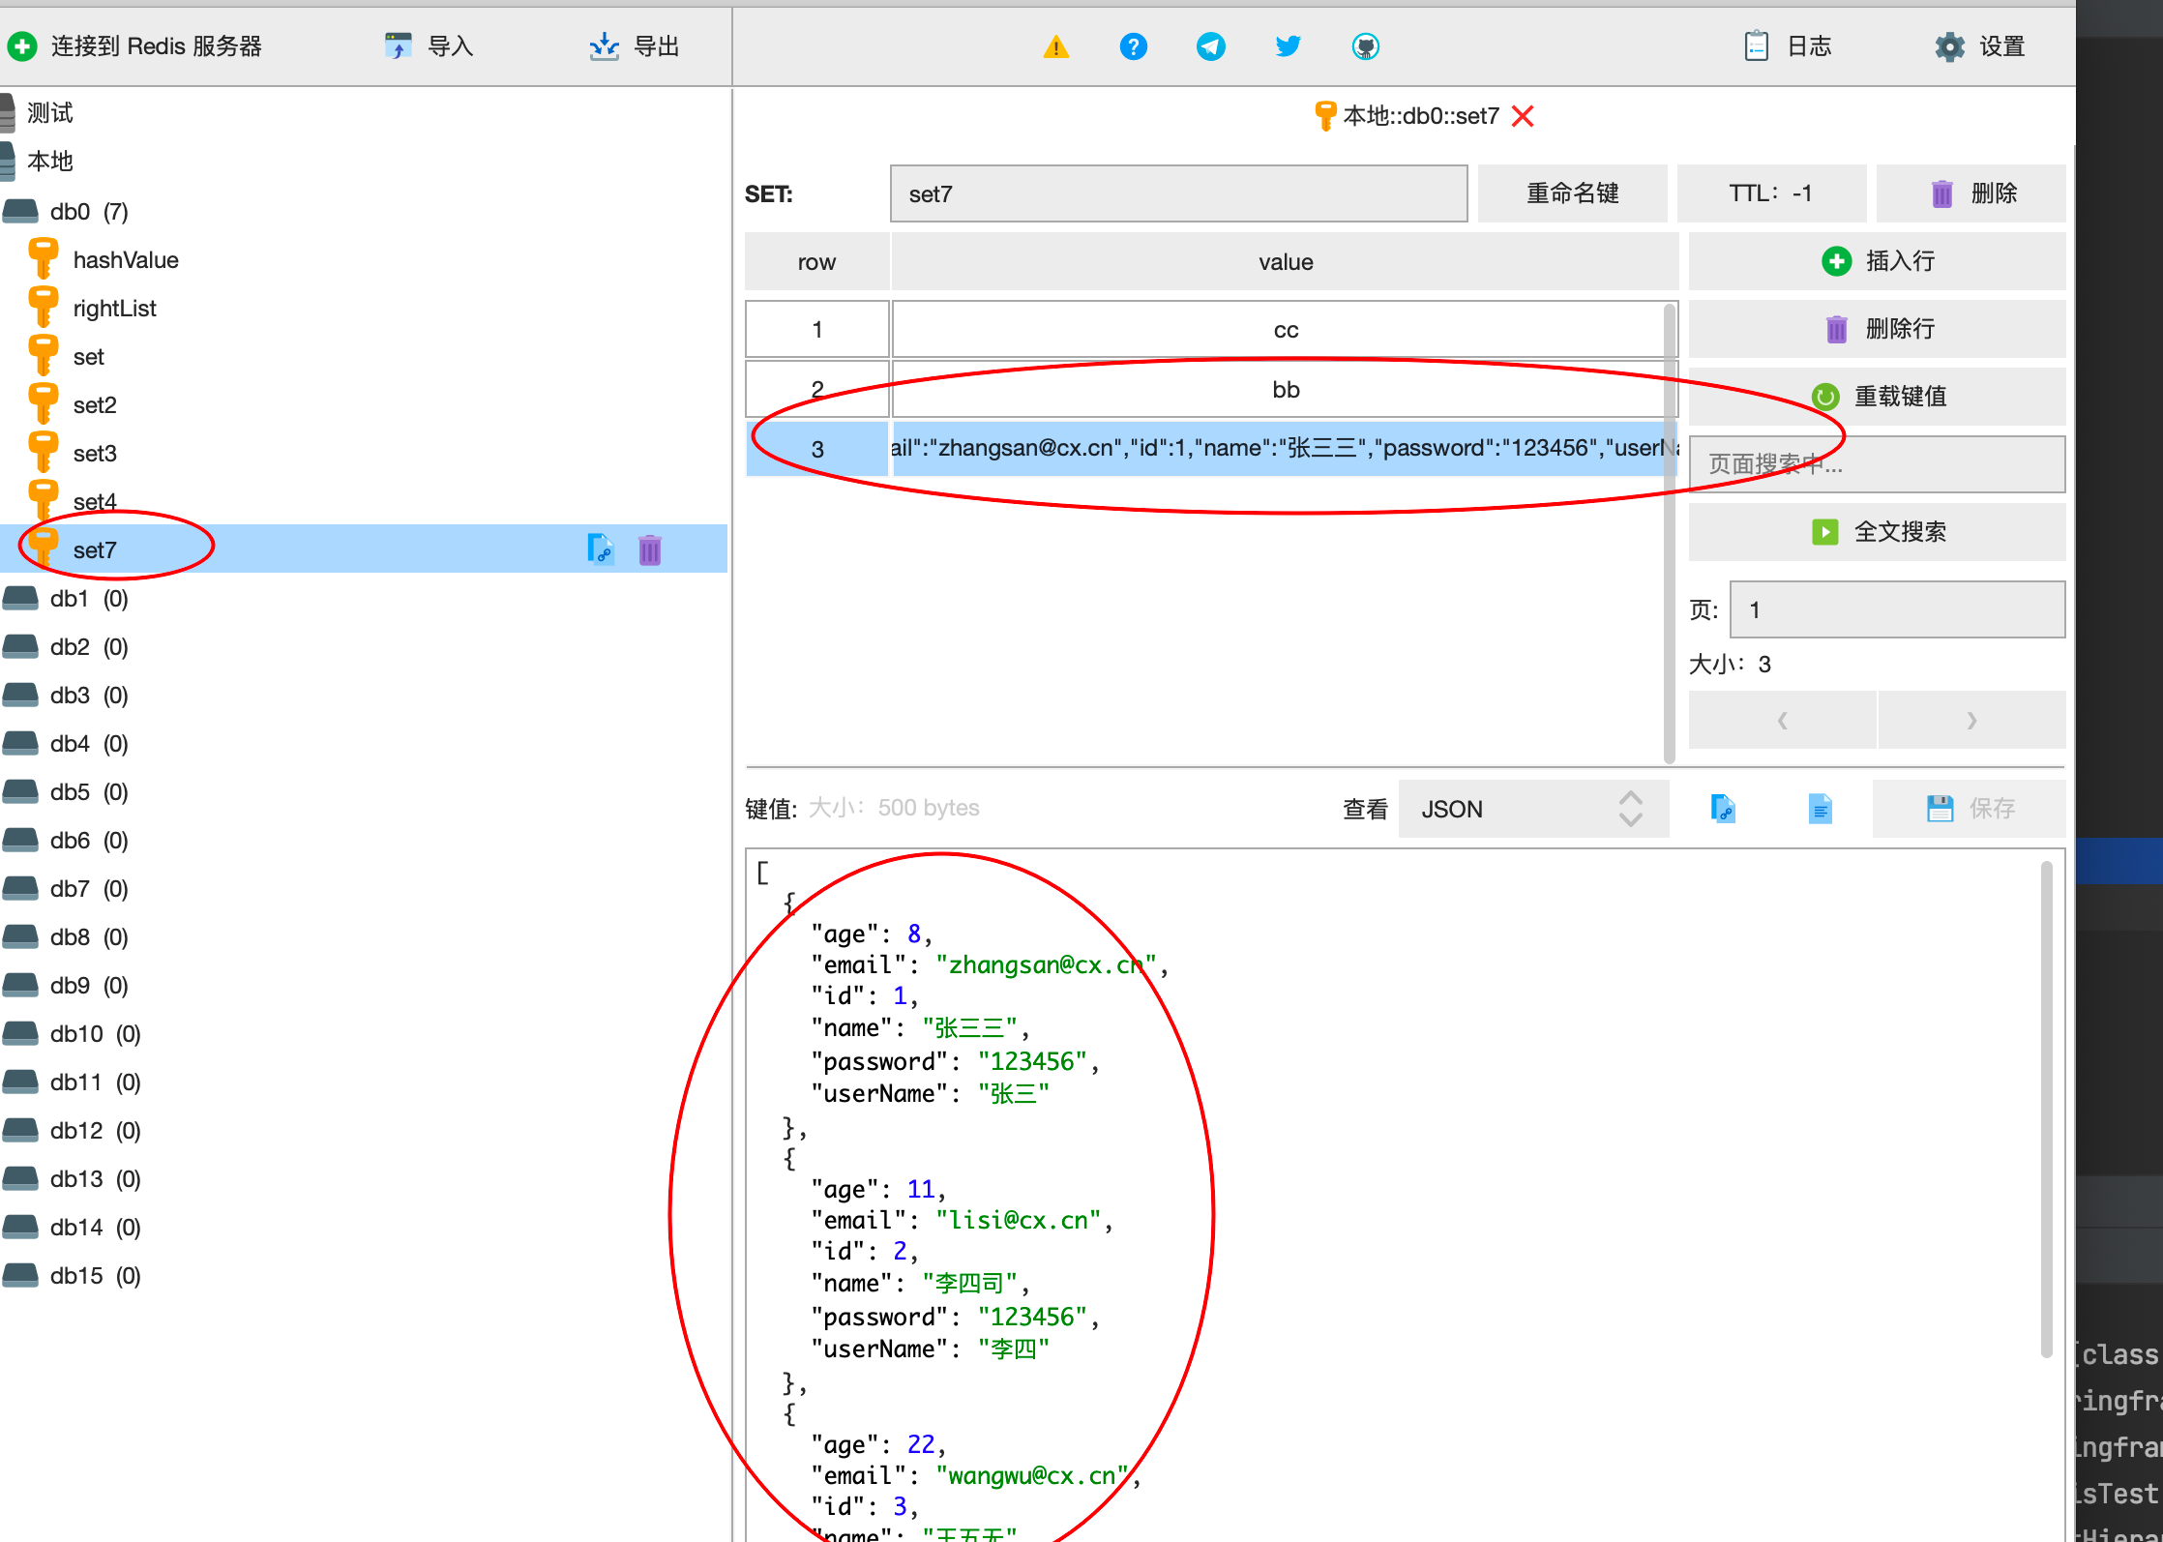The image size is (2163, 1542).
Task: Expand the db1 database node
Action: 69,598
